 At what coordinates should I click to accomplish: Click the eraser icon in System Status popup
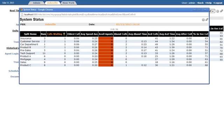pyautogui.click(x=207, y=20)
